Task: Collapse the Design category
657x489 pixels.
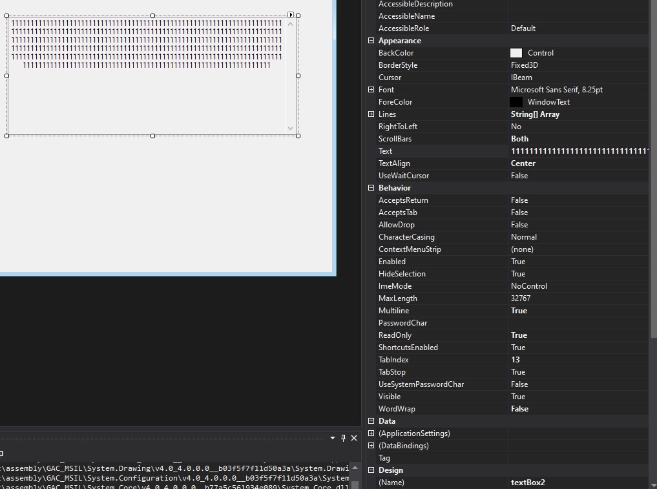Action: [371, 470]
